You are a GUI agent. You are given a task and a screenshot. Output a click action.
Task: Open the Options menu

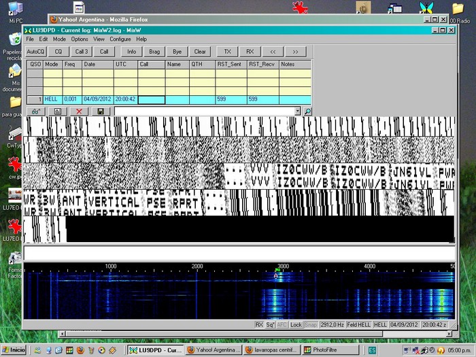coord(80,39)
